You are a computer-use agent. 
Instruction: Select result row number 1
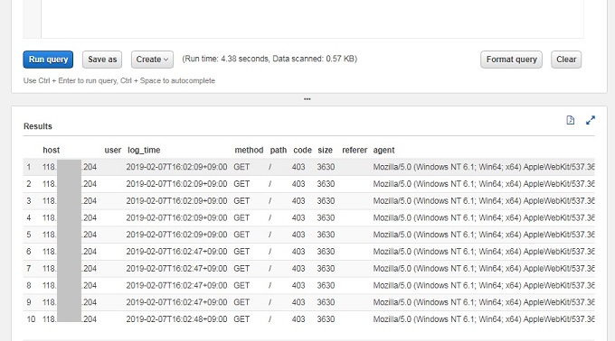point(308,167)
